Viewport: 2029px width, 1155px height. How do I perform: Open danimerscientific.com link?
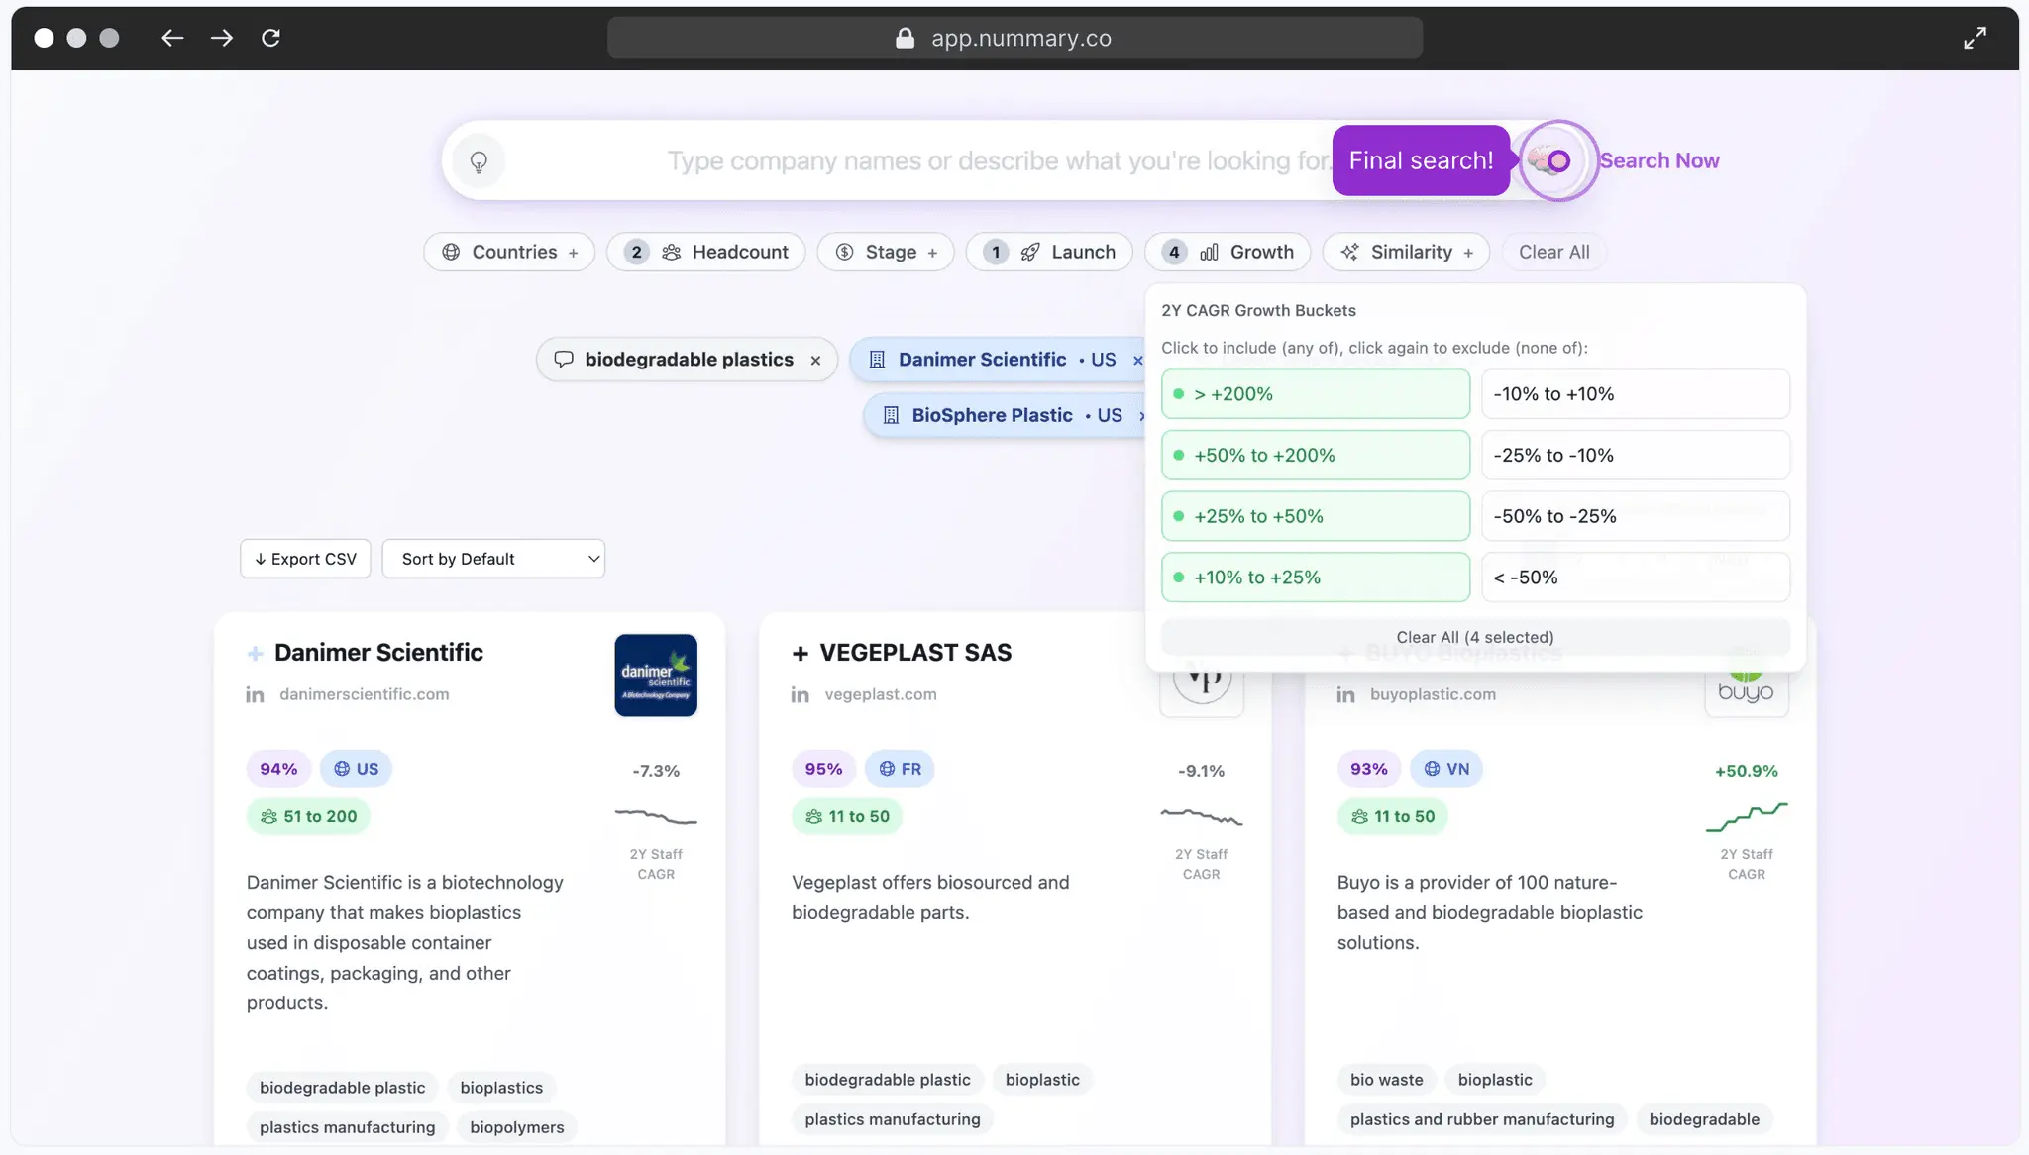[365, 694]
